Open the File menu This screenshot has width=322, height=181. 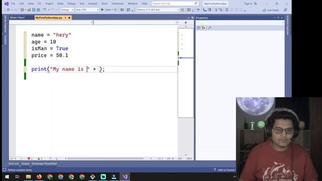pos(13,4)
